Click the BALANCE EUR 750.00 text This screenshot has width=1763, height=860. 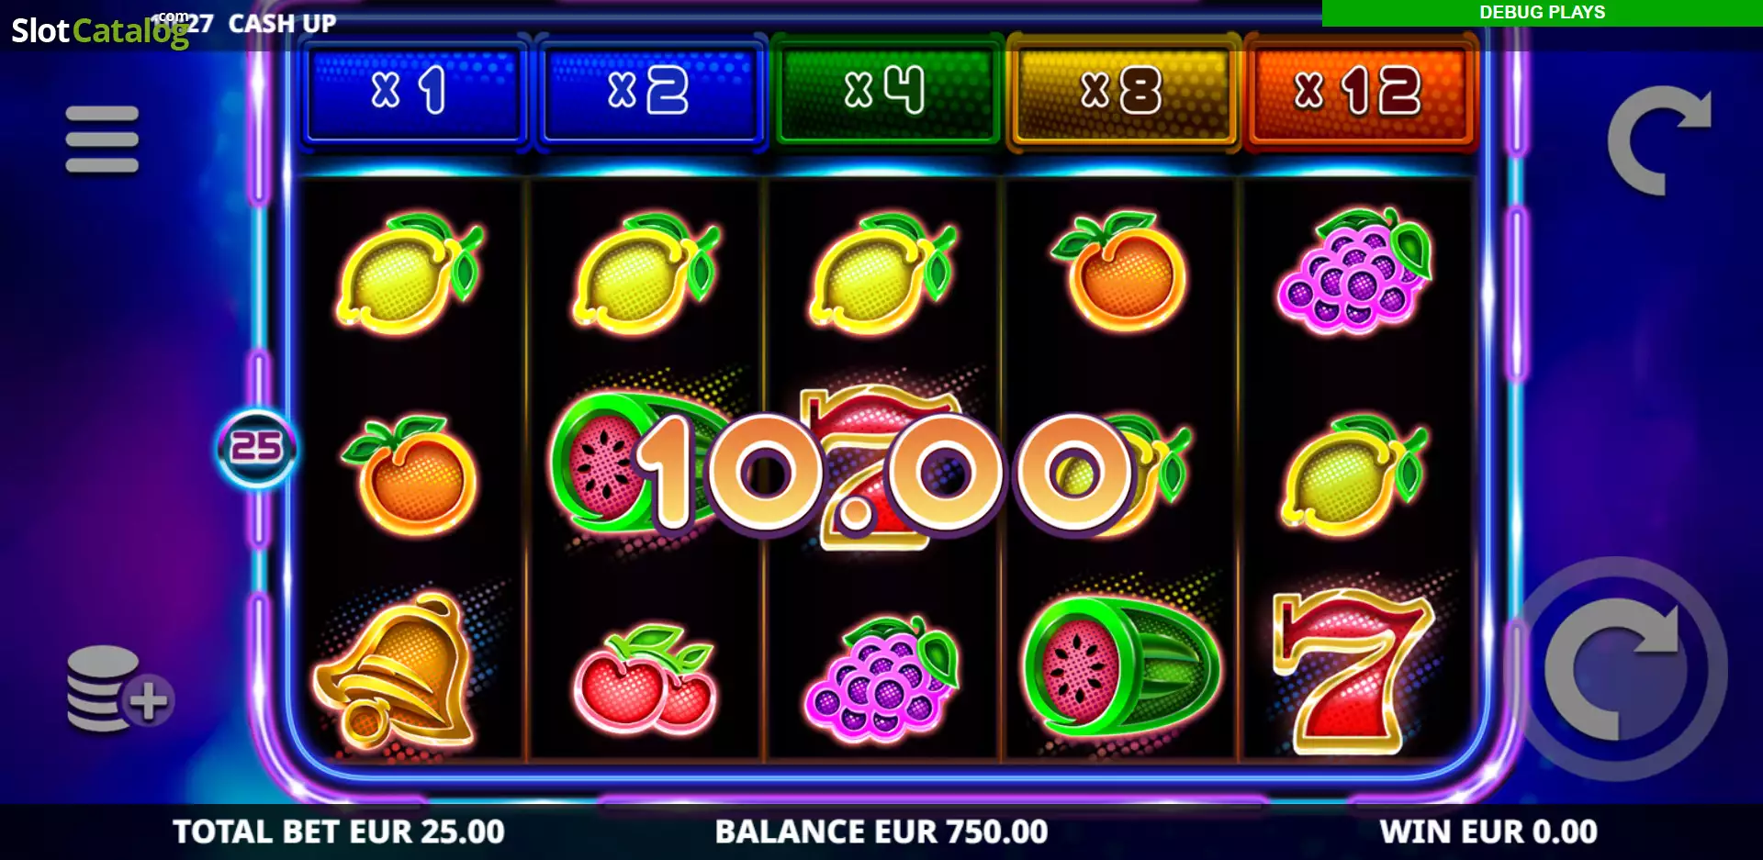(881, 832)
